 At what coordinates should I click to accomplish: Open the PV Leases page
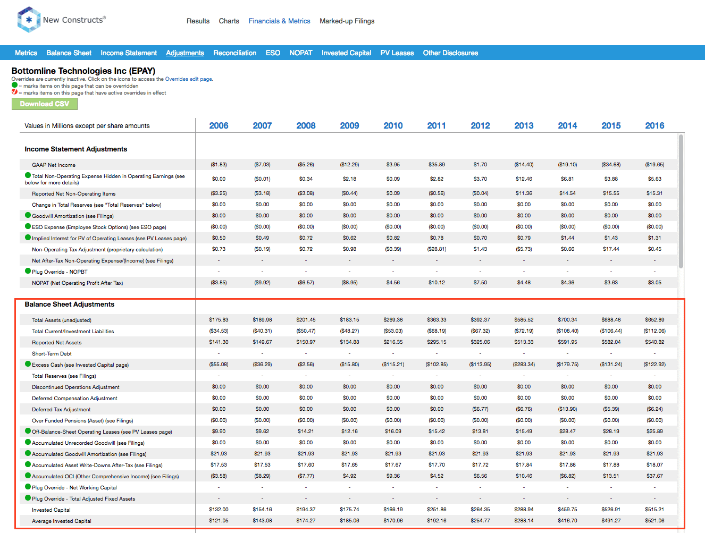click(397, 53)
